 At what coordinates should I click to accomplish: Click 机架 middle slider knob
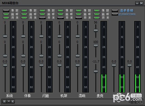(x=59, y=56)
